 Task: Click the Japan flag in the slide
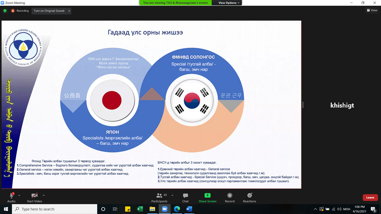pos(112,100)
